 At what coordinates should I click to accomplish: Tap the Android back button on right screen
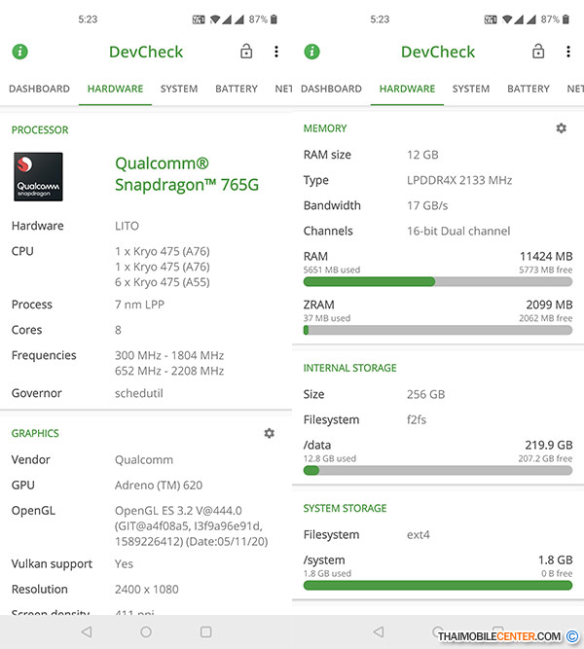[379, 631]
